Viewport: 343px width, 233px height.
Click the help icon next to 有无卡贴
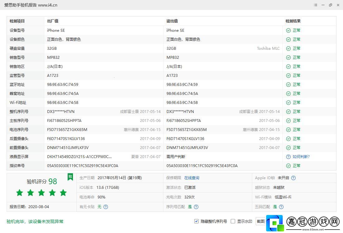106,207
